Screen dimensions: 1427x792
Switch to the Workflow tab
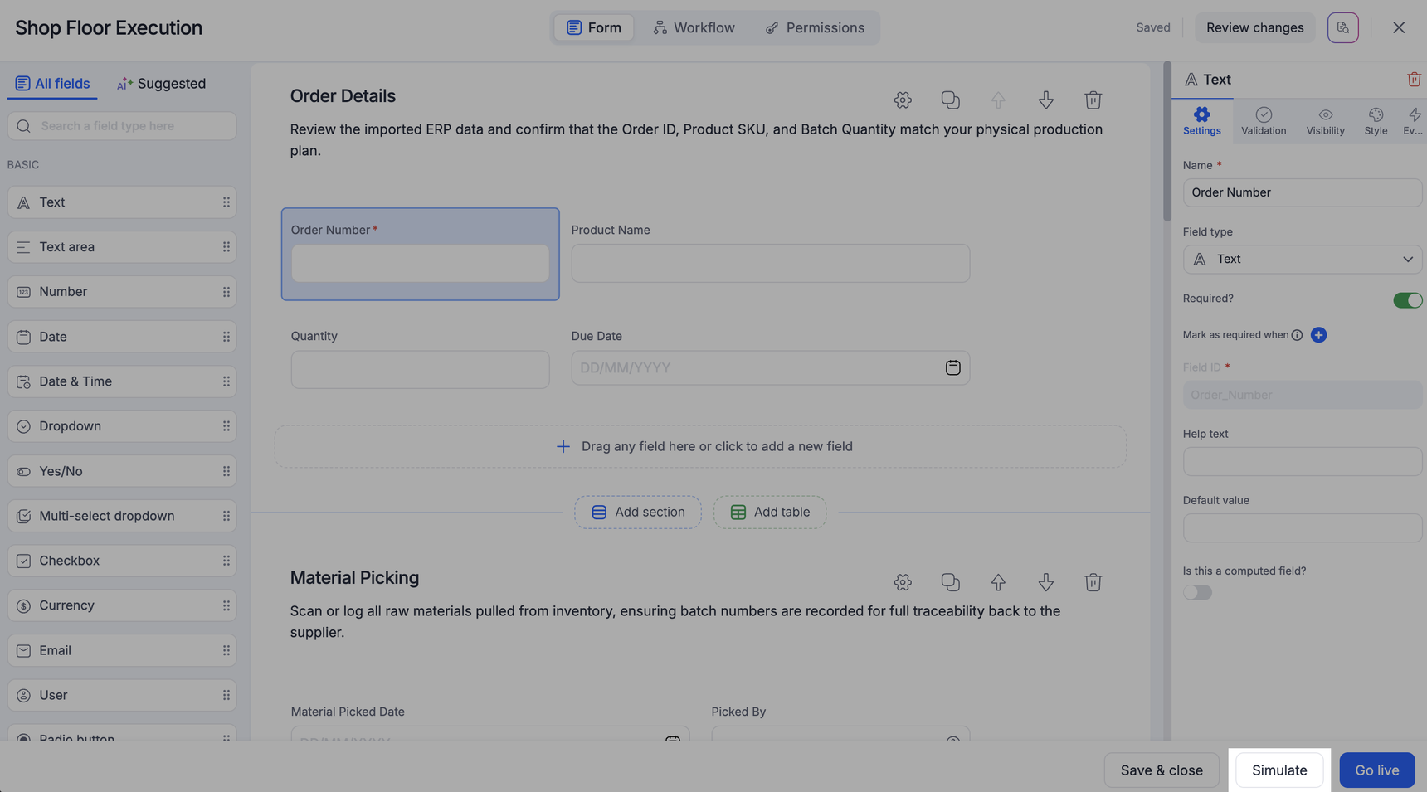pos(694,27)
